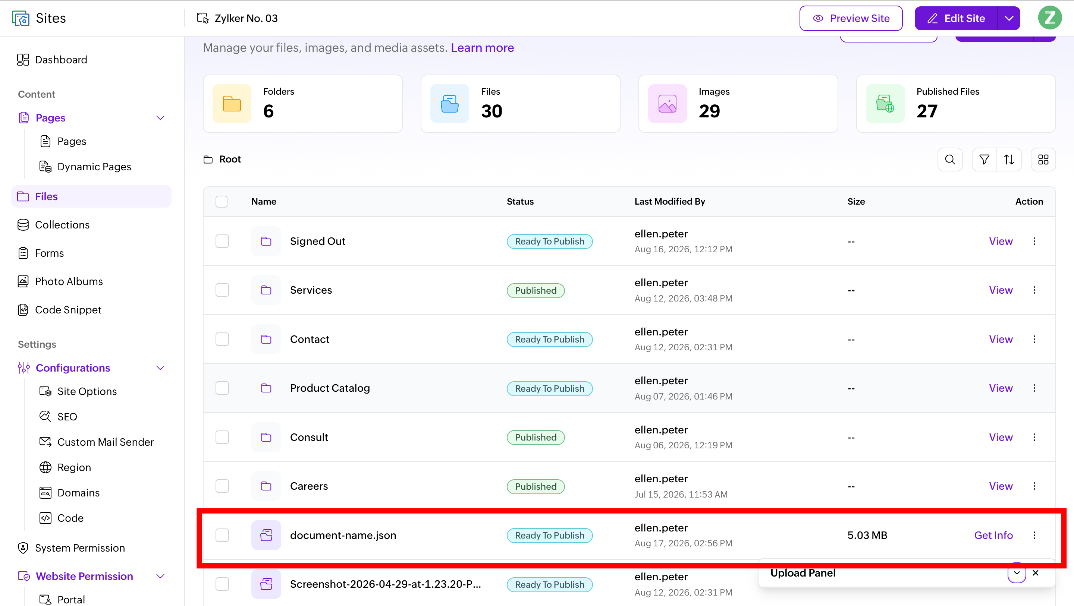
Task: Toggle the select-all checkbox in header
Action: tap(222, 201)
